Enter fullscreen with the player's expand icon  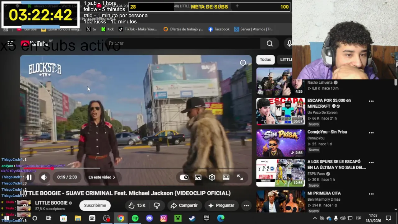coord(240,177)
